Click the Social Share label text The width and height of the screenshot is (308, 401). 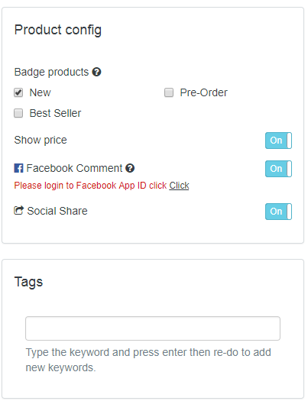click(57, 211)
